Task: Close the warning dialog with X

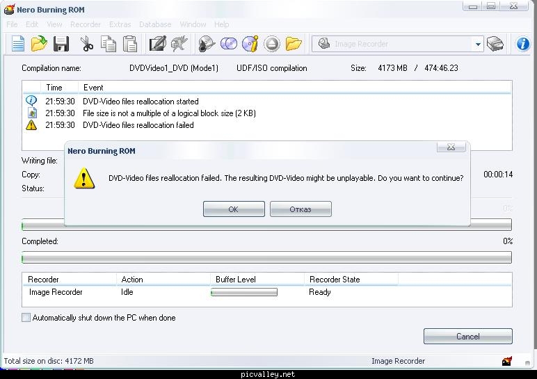Action: (451, 147)
